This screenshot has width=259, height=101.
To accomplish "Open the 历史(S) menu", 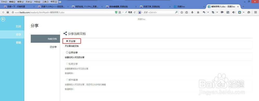I will [29, 2].
